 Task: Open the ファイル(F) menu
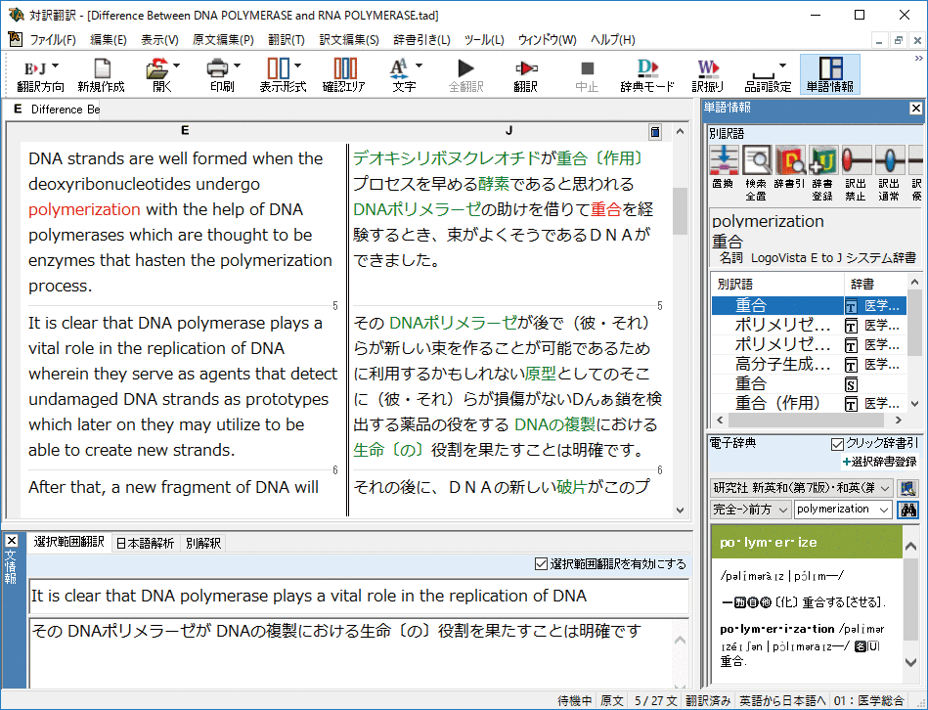point(53,40)
